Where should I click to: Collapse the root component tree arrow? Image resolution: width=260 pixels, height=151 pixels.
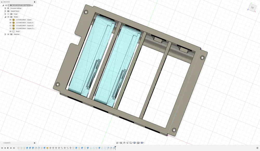[x=3, y=5]
